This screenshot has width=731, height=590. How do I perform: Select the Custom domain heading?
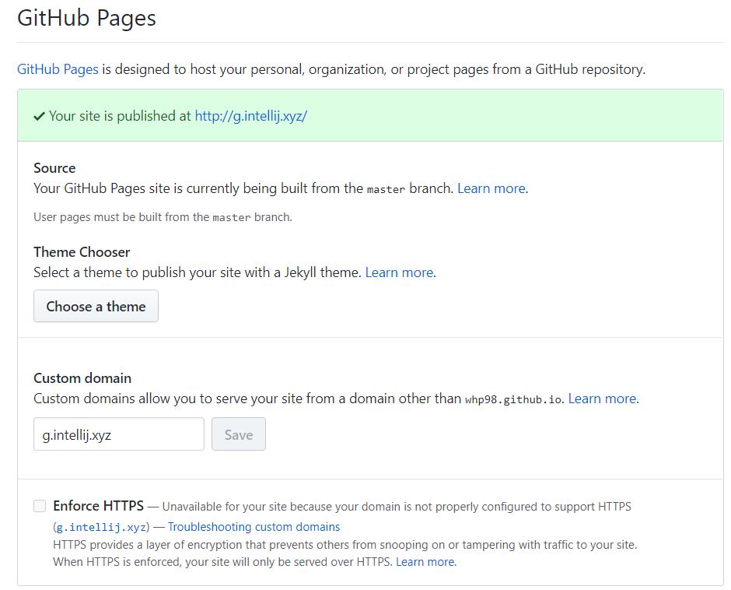coord(82,378)
